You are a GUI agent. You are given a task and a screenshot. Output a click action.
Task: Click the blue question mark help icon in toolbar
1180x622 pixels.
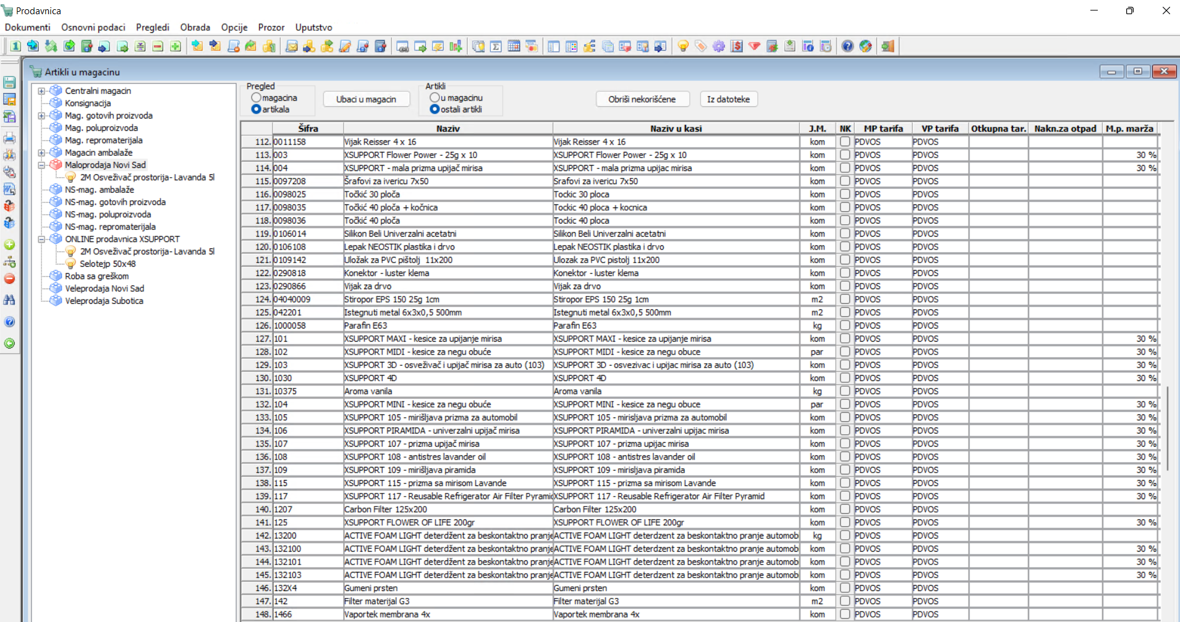(x=848, y=46)
